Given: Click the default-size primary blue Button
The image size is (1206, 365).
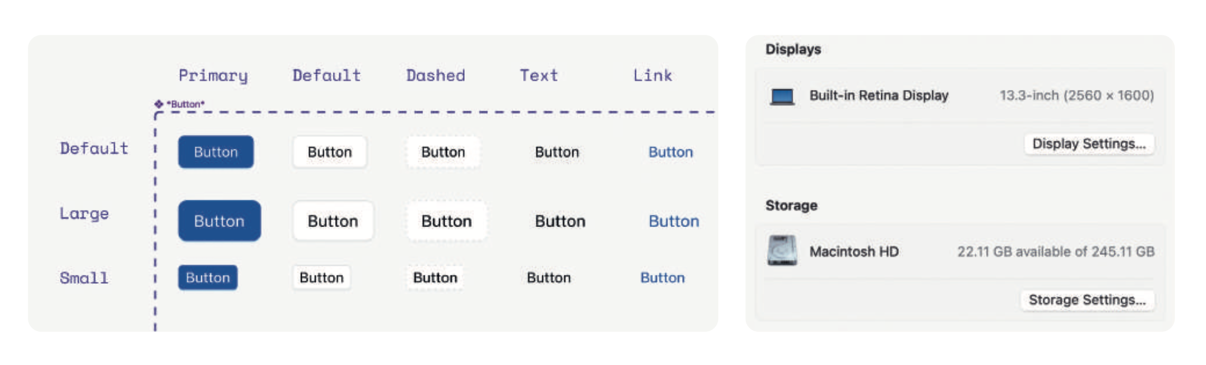Looking at the screenshot, I should (216, 152).
